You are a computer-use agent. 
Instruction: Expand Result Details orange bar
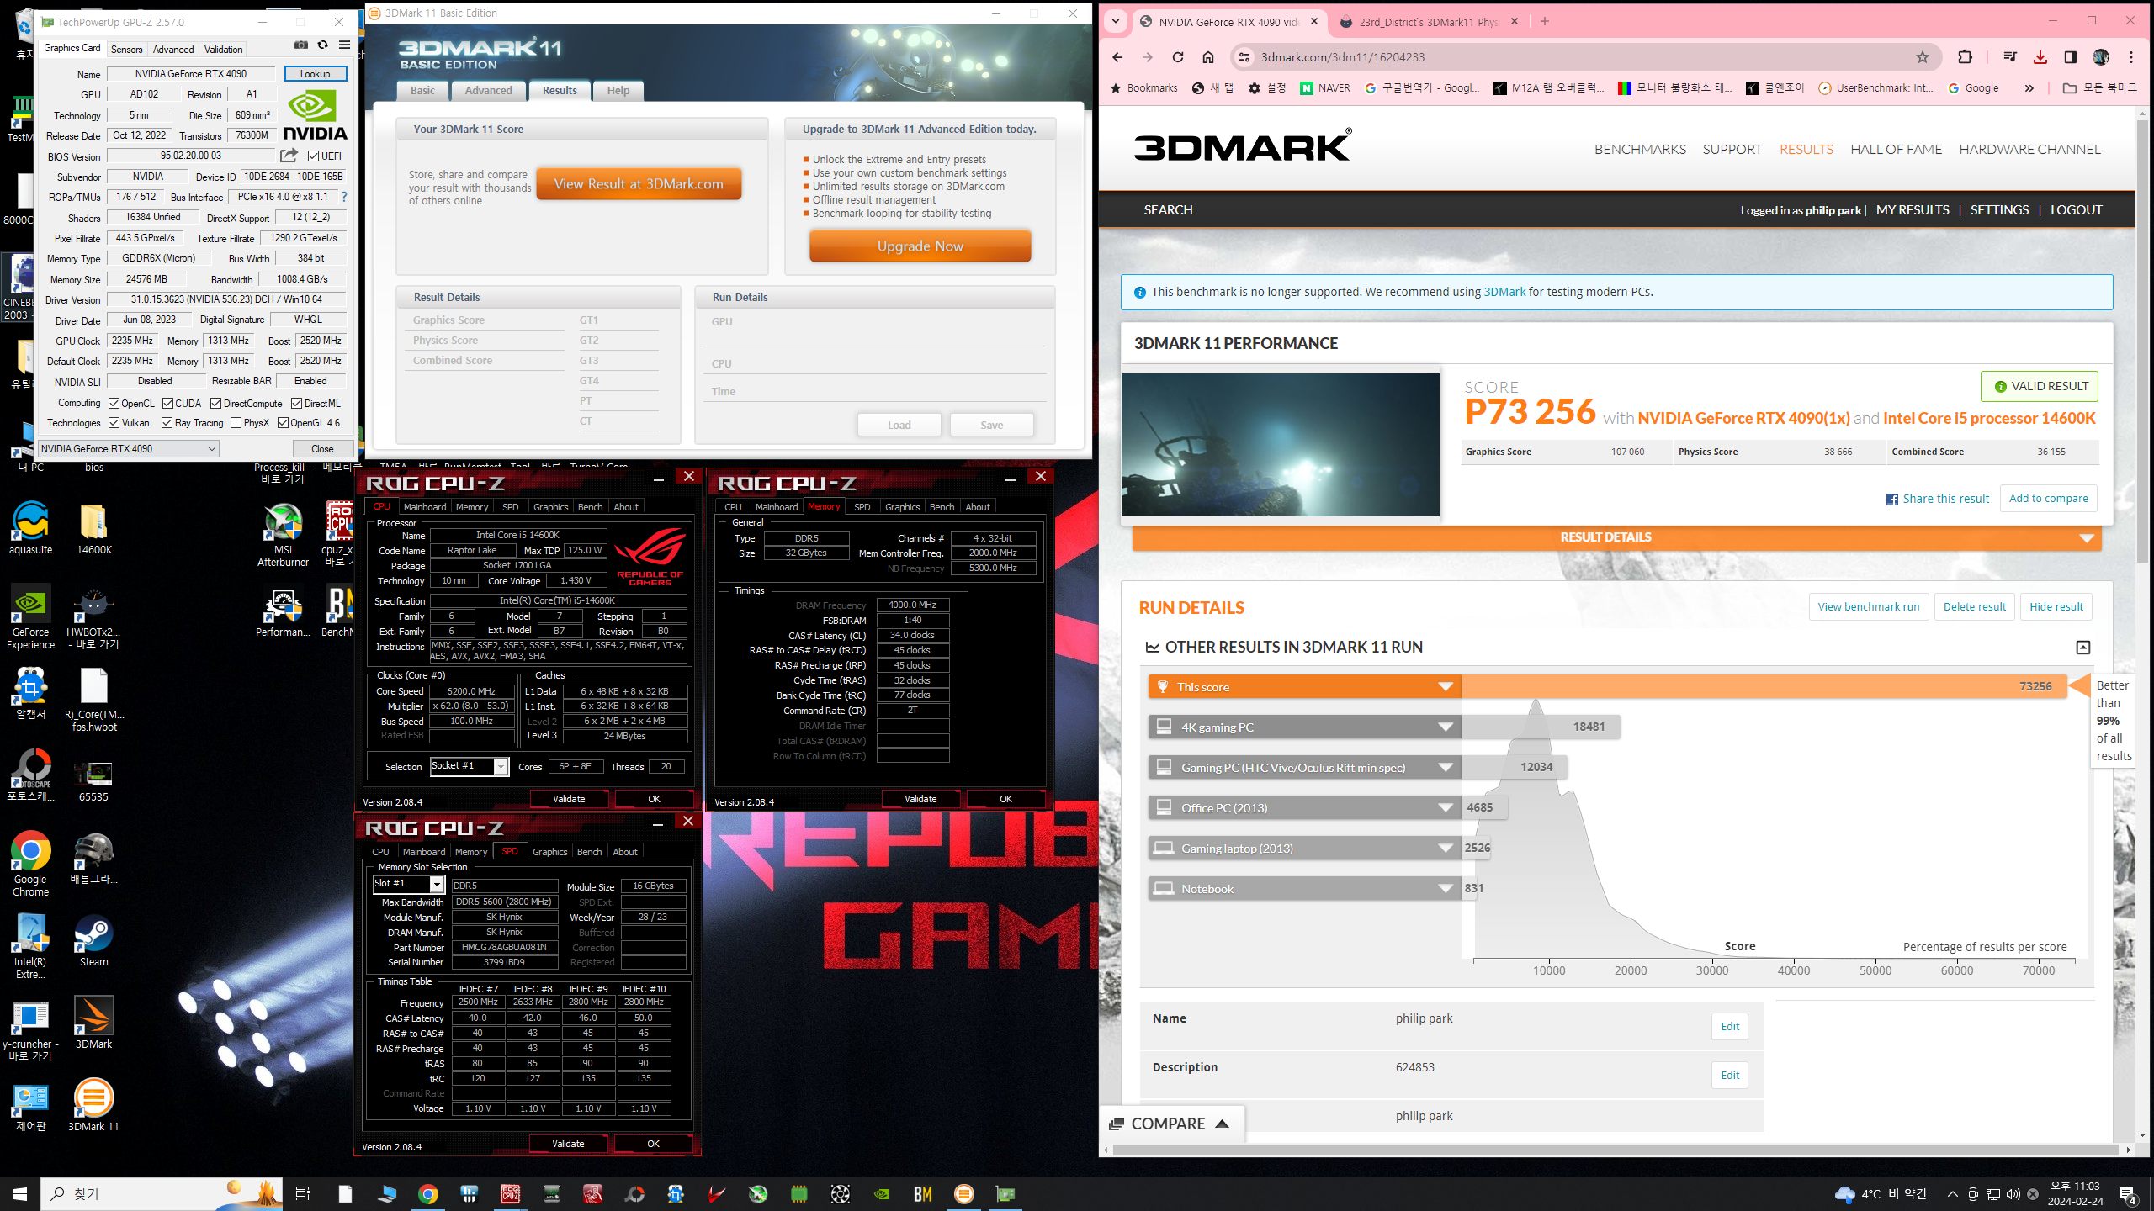pos(1616,537)
